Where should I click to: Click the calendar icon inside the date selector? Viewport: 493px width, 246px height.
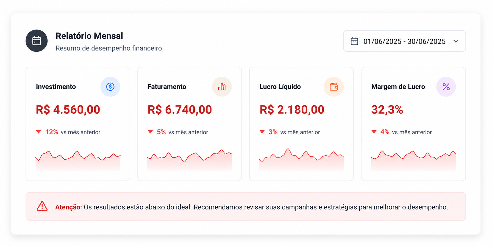point(354,41)
